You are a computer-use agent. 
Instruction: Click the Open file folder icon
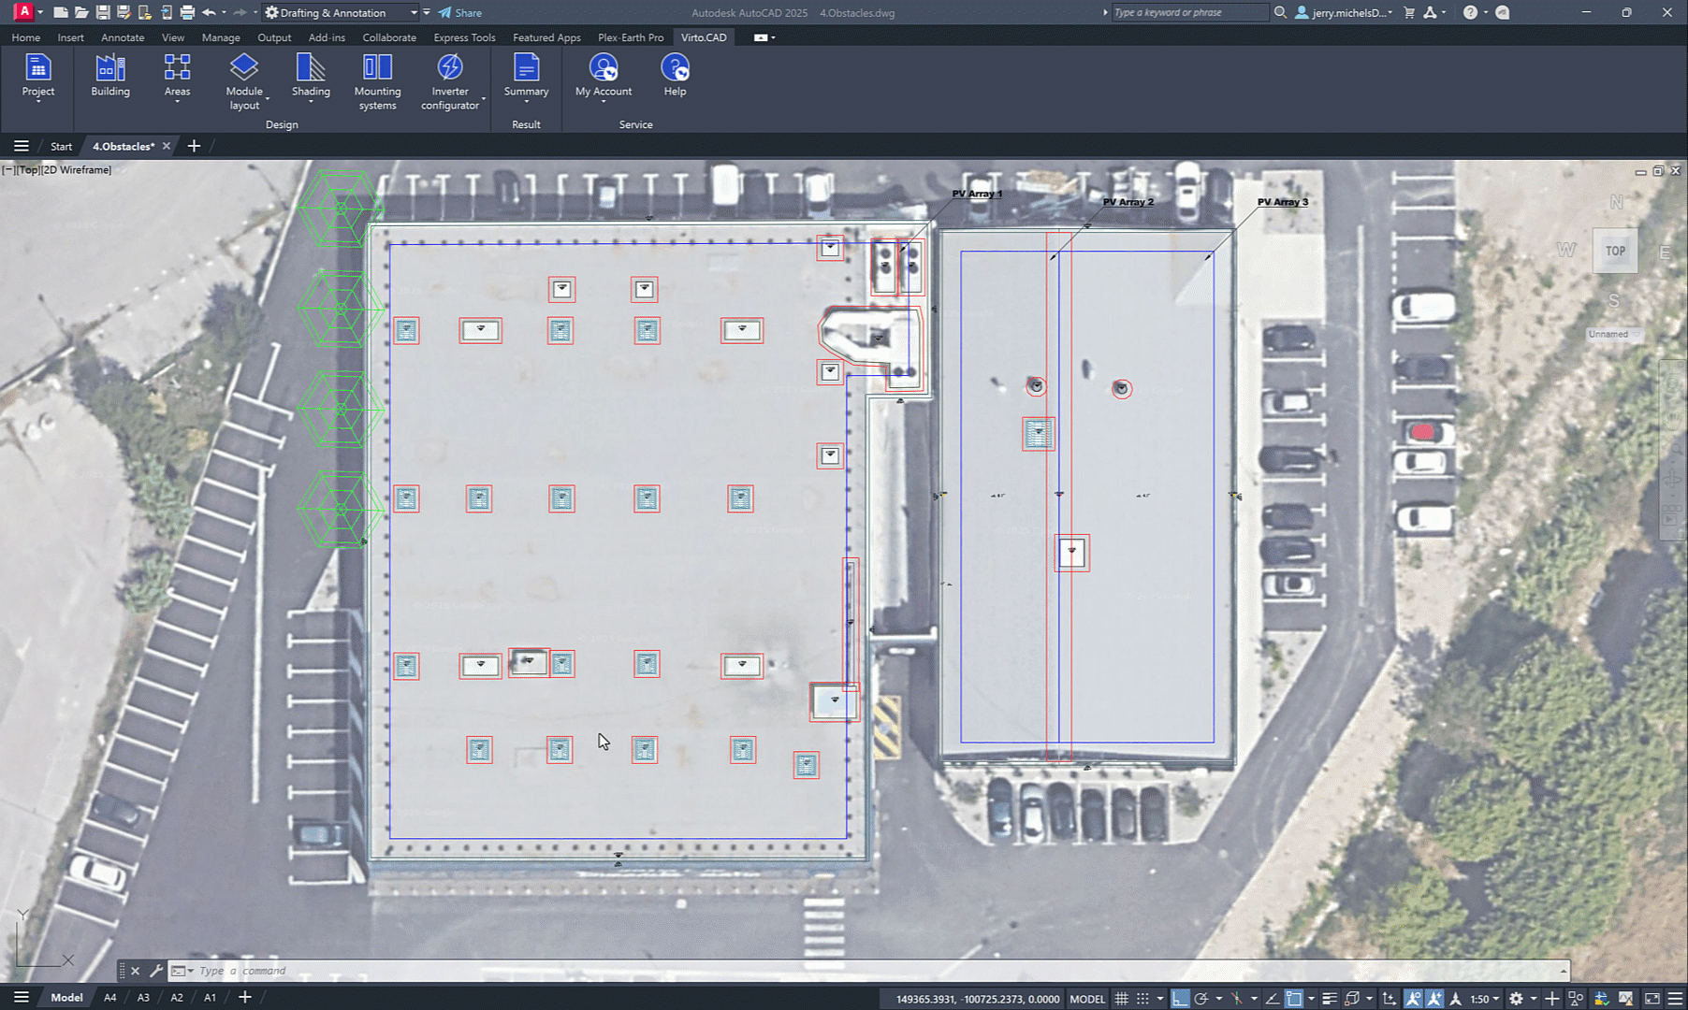(81, 12)
